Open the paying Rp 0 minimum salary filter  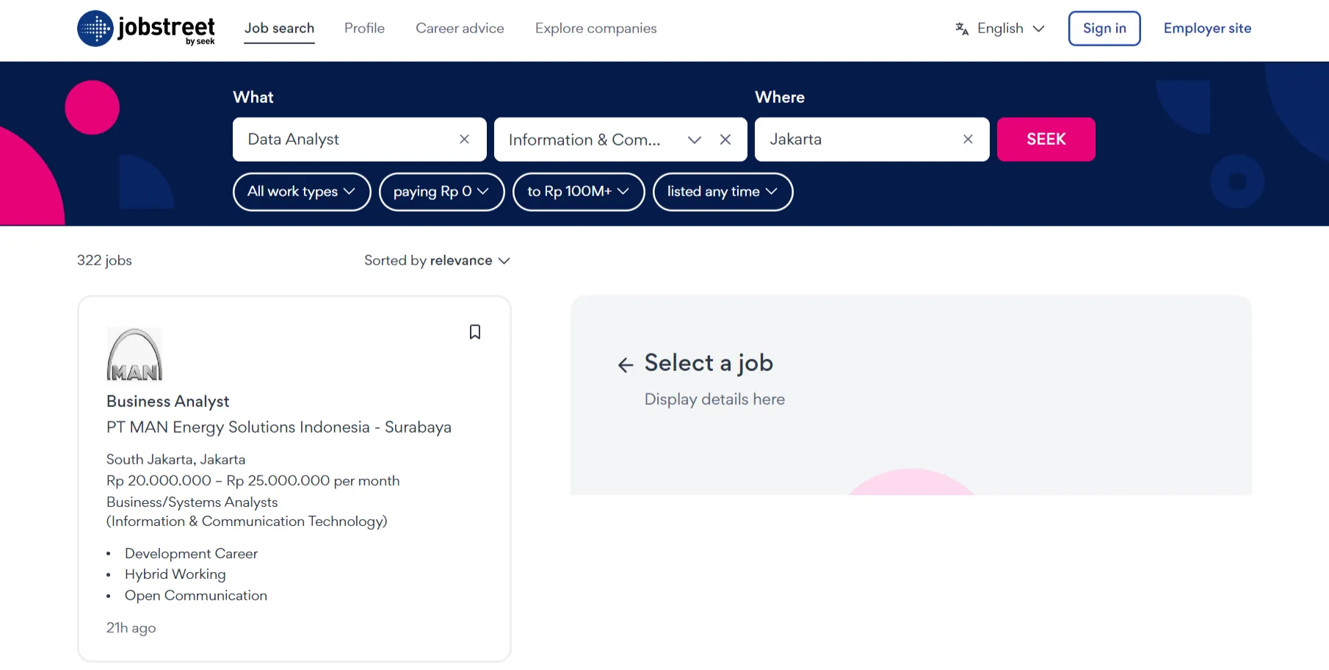[x=441, y=192]
